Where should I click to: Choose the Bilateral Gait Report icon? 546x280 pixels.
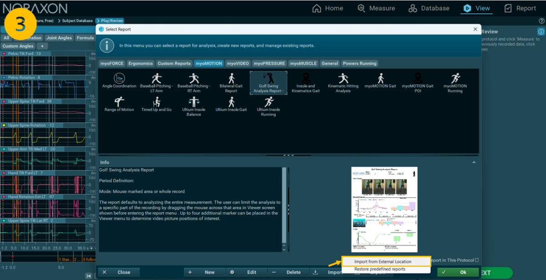point(231,83)
